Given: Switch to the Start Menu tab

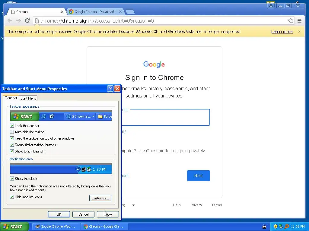Looking at the screenshot, I should click(28, 98).
